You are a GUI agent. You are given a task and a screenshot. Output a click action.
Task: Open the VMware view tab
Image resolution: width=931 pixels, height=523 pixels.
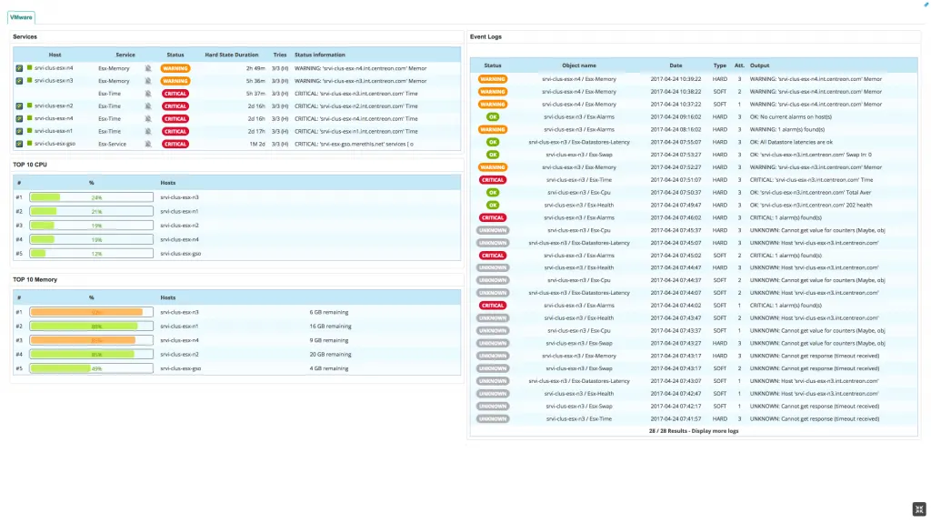(x=21, y=17)
